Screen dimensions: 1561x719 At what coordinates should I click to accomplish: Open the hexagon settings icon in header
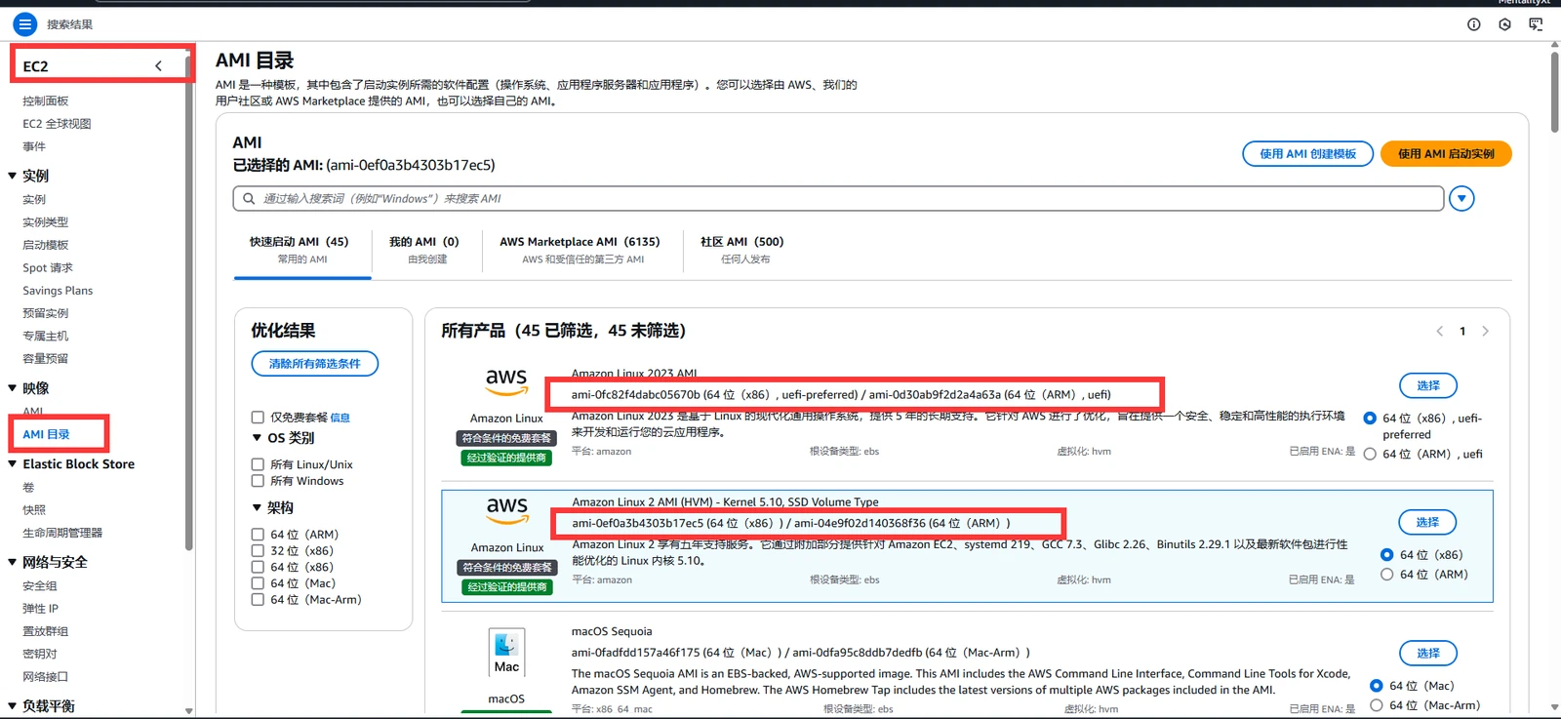(x=1504, y=24)
